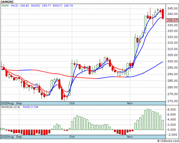Click the 305.00 price axis label

pos(172,55)
